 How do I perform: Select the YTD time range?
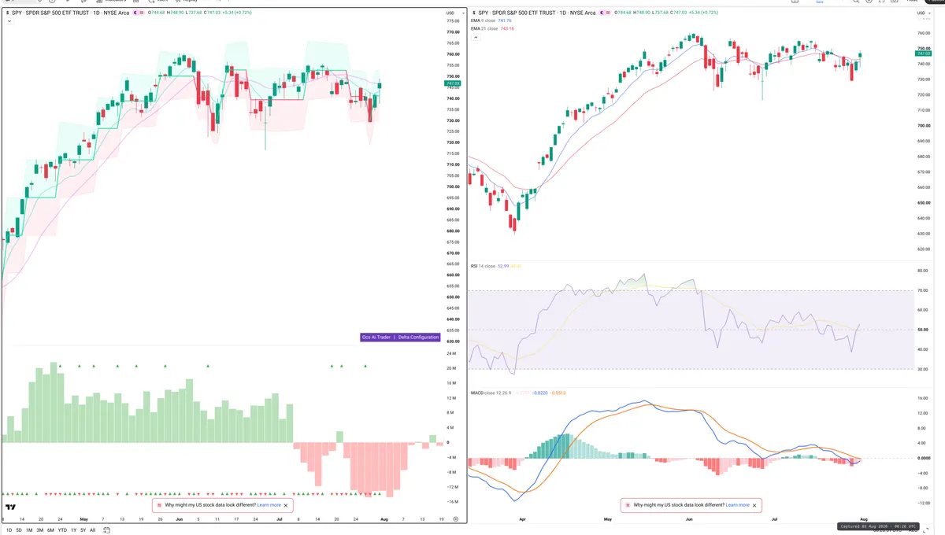[62, 530]
